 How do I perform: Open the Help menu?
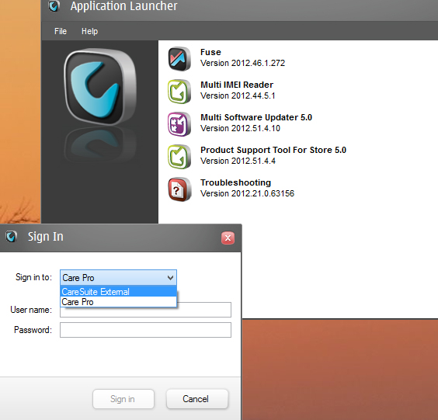[x=89, y=31]
